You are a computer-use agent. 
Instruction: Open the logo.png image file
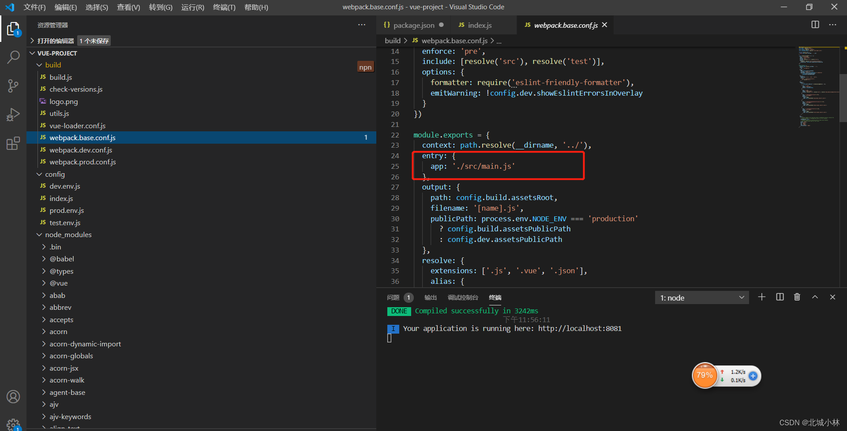pos(64,101)
